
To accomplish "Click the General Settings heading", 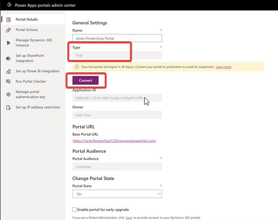I will 90,23.
